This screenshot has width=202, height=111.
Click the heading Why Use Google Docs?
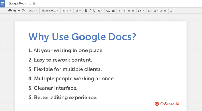(x=82, y=37)
